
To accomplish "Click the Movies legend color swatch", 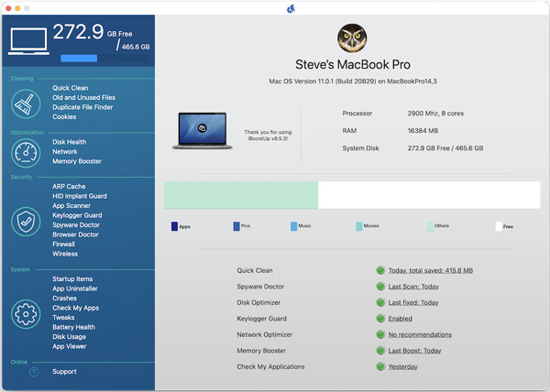I will point(359,226).
